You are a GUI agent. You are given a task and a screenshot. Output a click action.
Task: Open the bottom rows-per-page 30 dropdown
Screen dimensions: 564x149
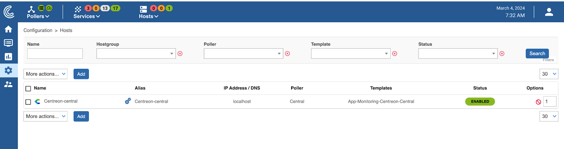[x=549, y=116]
